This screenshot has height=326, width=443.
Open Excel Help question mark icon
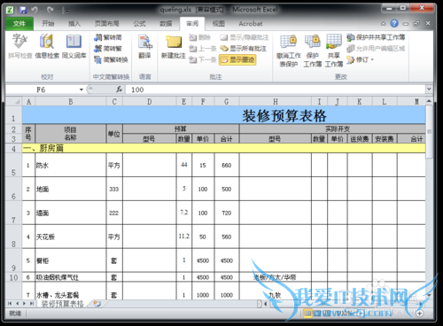[x=394, y=23]
